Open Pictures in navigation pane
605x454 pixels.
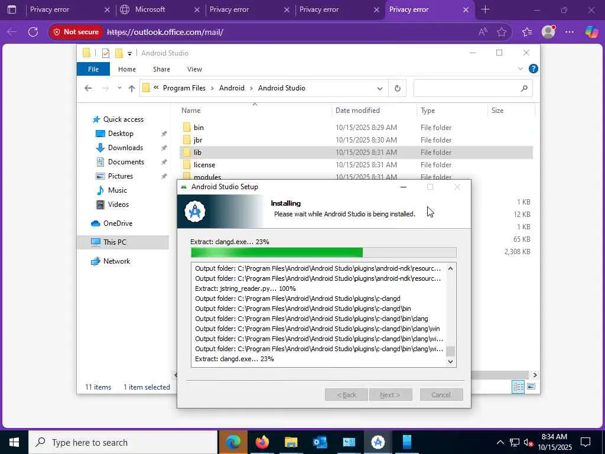120,176
